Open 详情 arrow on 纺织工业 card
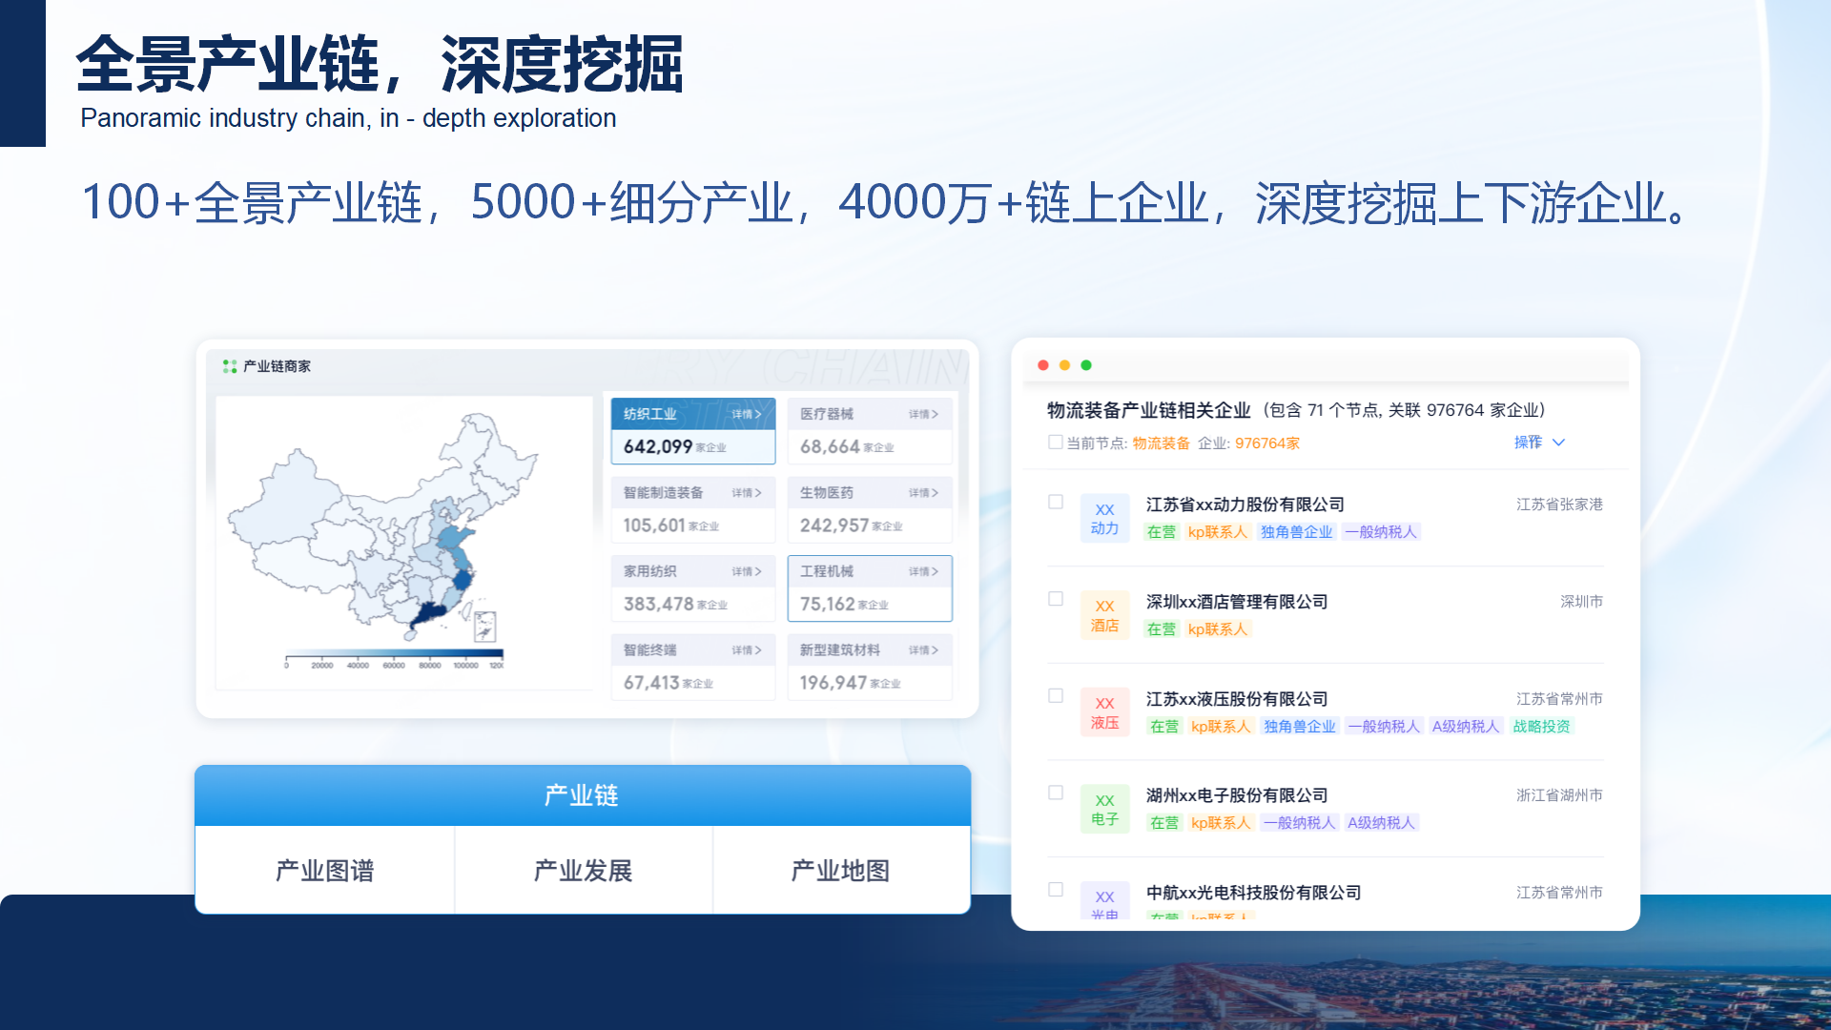Image resolution: width=1831 pixels, height=1030 pixels. pyautogui.click(x=747, y=414)
